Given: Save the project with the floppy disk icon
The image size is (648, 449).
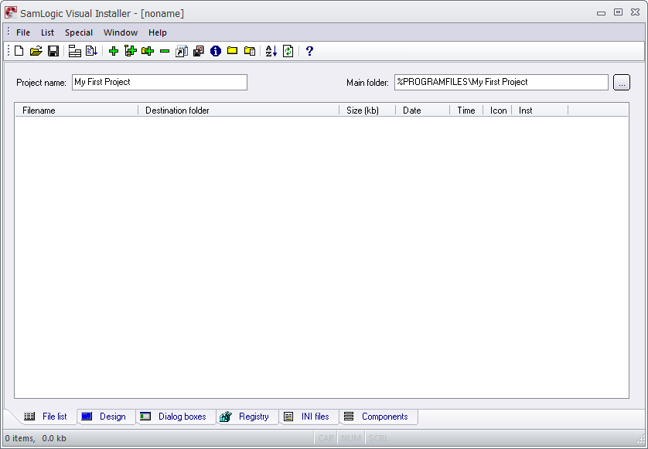Looking at the screenshot, I should 53,51.
